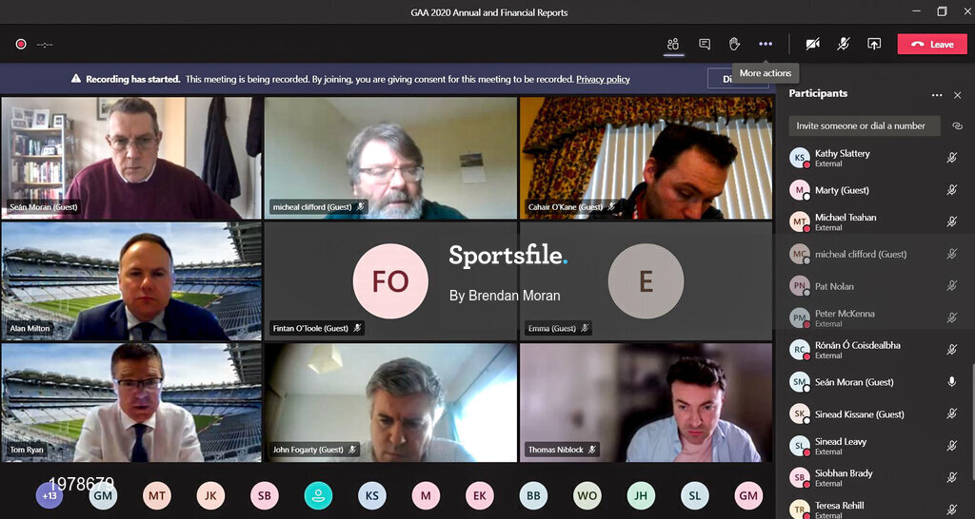Viewport: 975px width, 519px height.
Task: Select Sinead Leavy in participants list
Action: [876, 446]
